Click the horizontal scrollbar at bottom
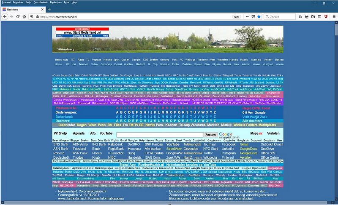 point(166,202)
